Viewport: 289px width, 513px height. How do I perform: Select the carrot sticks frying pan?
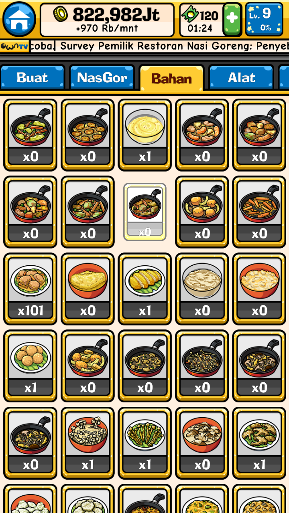pos(259,212)
